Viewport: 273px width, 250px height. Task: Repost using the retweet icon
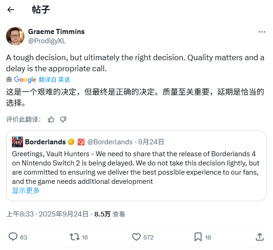pyautogui.click(x=75, y=237)
